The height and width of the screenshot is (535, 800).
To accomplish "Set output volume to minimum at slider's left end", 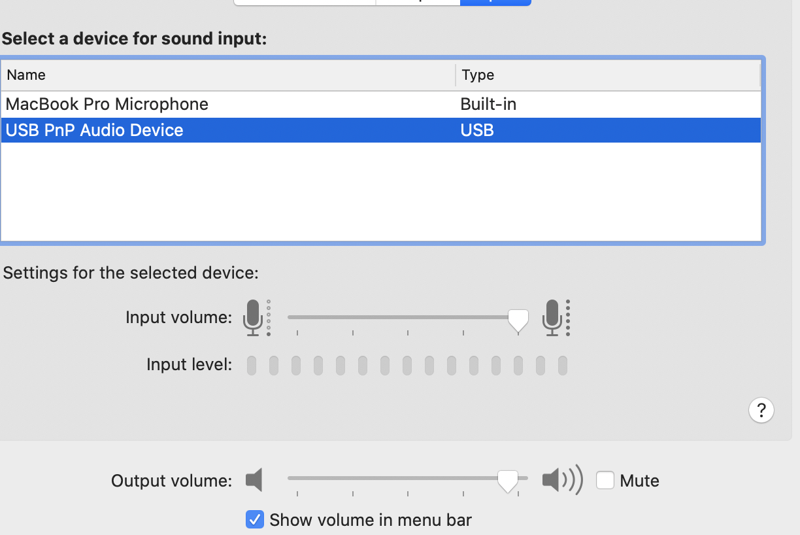I will [x=290, y=478].
